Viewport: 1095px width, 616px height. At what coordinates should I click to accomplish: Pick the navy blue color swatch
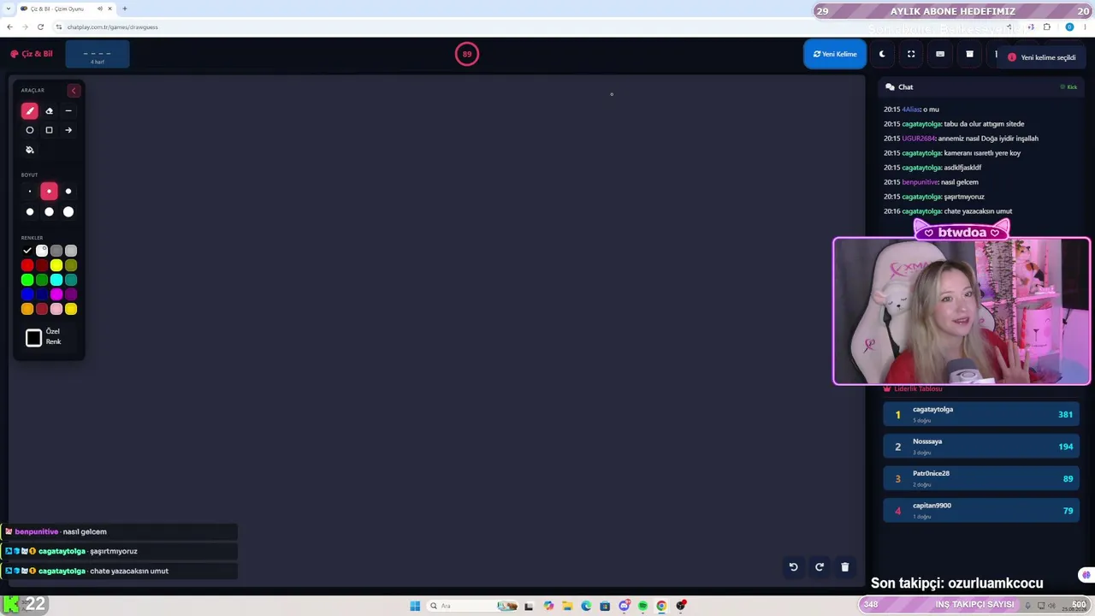click(x=42, y=294)
